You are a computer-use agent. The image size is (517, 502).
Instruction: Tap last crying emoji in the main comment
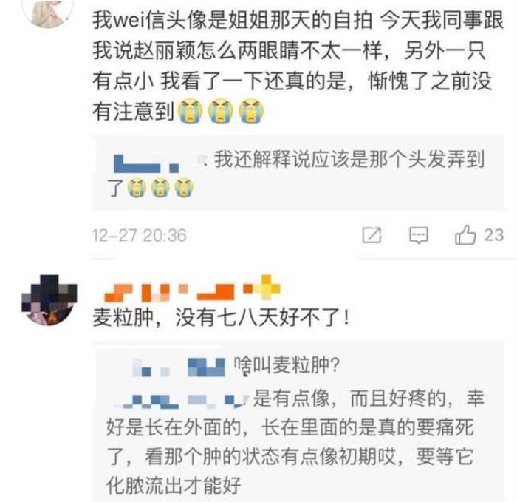(x=251, y=111)
